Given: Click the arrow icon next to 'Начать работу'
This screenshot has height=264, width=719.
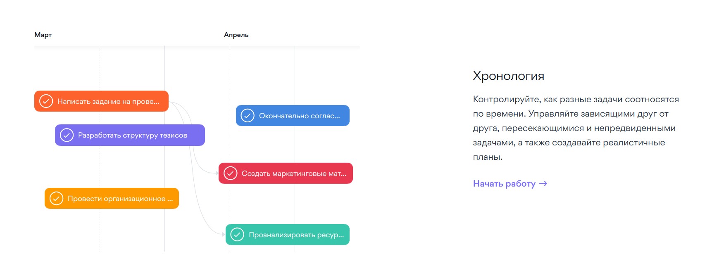Looking at the screenshot, I should [x=543, y=184].
